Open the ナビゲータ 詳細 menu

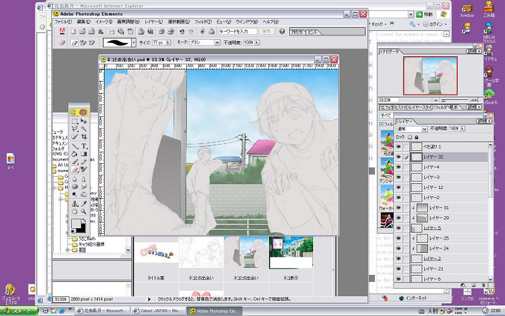coord(474,51)
